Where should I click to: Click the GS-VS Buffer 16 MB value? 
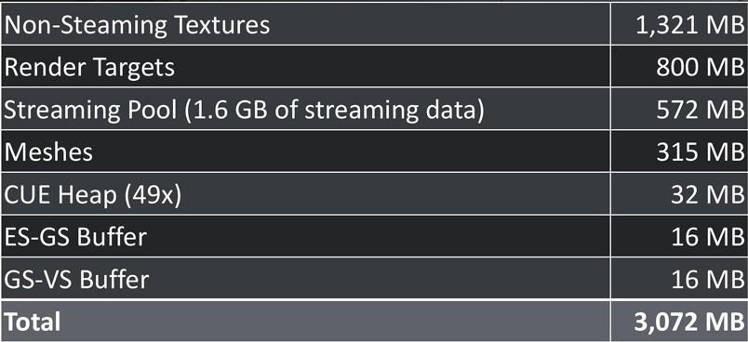707,280
